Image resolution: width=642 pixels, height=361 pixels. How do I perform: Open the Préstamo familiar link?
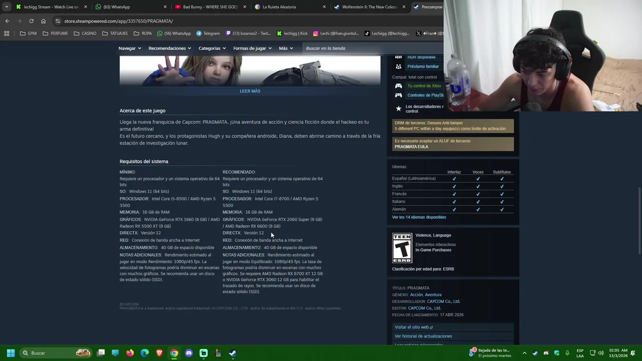423,66
